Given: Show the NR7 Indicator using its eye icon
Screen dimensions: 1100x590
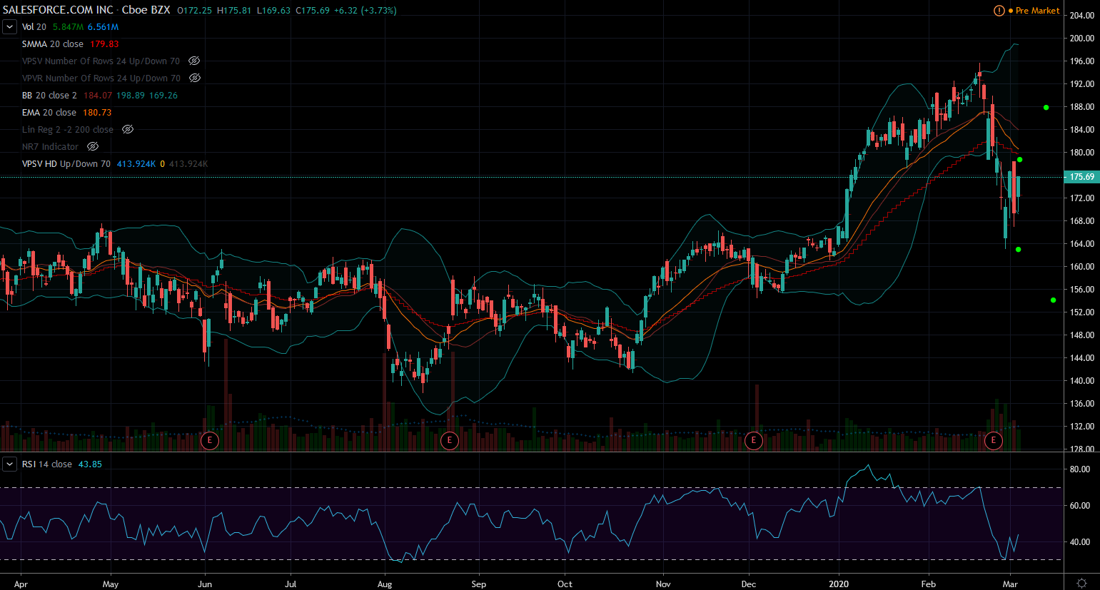Looking at the screenshot, I should (x=93, y=147).
